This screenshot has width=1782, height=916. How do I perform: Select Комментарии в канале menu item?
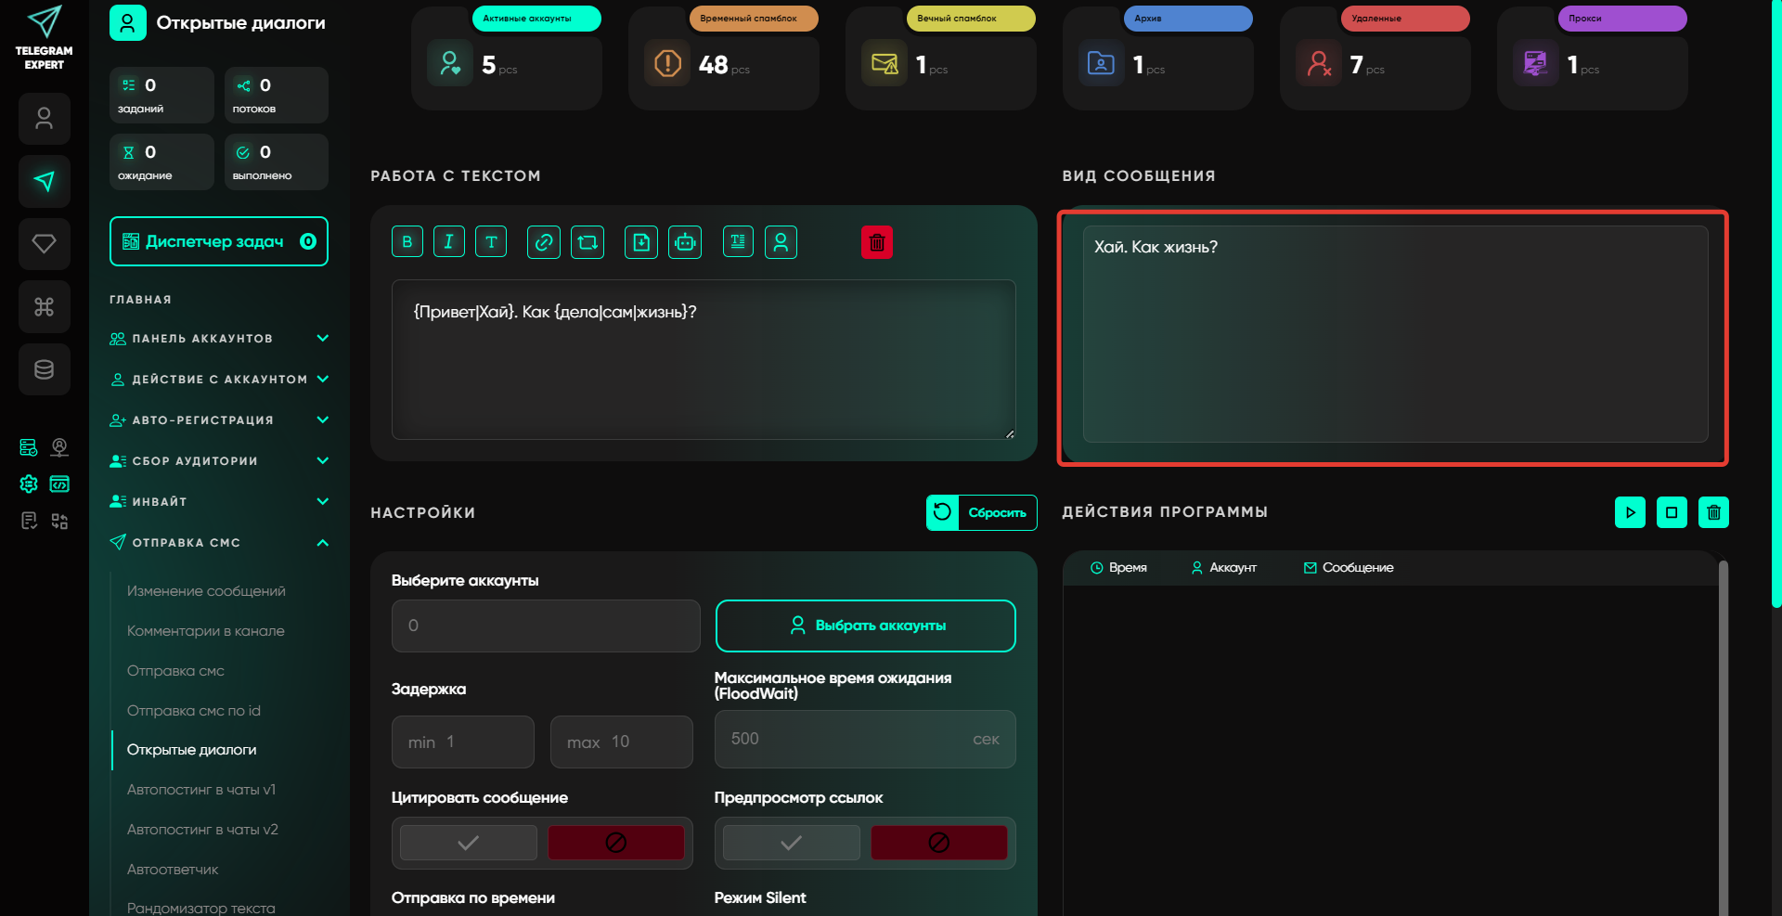pos(206,631)
